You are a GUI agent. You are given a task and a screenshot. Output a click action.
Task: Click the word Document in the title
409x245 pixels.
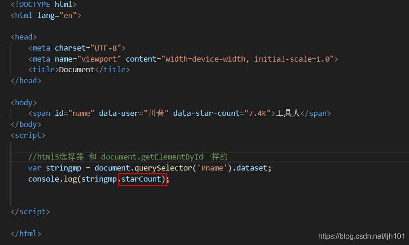(x=76, y=70)
